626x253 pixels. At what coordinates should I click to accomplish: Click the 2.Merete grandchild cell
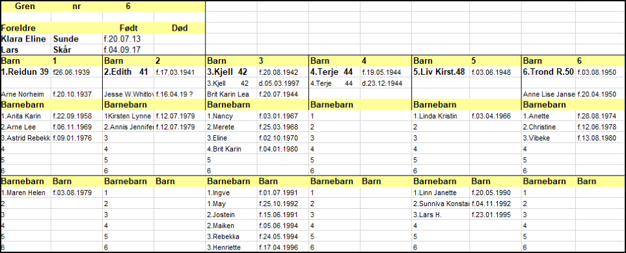[231, 127]
